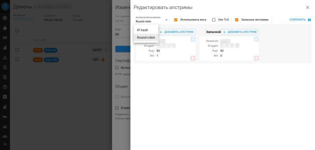315x150 pixels.
Task: Choose Round-robin in the dropdown list
Action: tap(146, 37)
